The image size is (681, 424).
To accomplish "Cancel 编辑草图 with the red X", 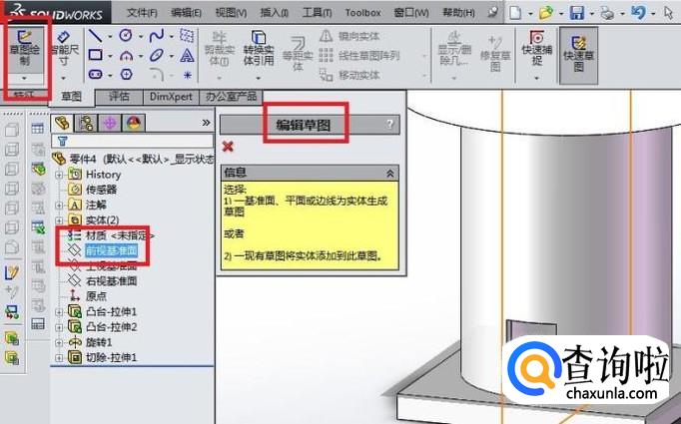I will point(228,147).
